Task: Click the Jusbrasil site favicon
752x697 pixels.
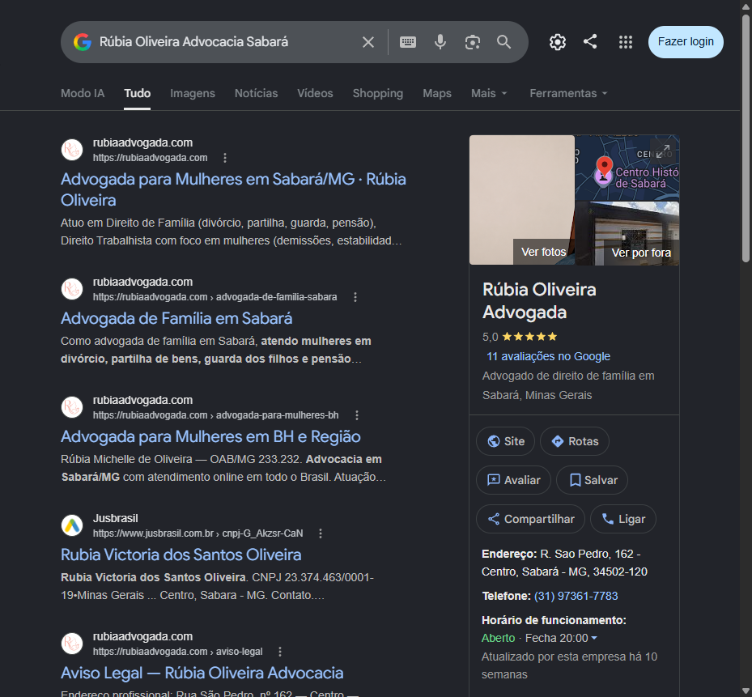Action: pyautogui.click(x=72, y=525)
